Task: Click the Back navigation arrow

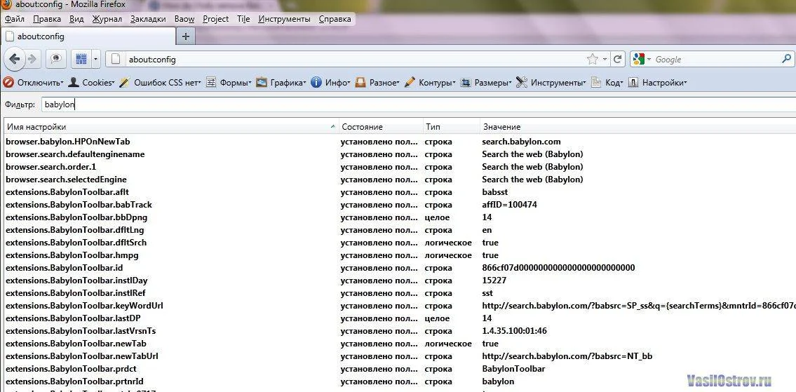Action: (14, 60)
